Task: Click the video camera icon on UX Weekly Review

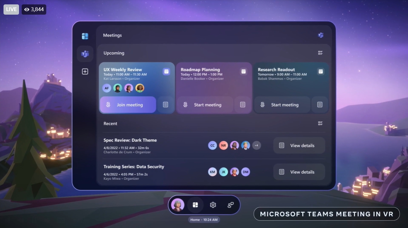Action: click(166, 71)
